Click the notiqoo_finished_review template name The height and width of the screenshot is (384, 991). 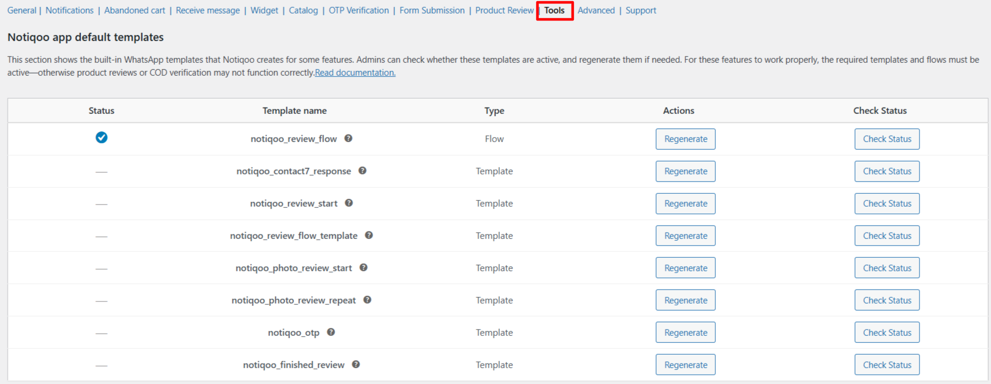click(x=293, y=365)
